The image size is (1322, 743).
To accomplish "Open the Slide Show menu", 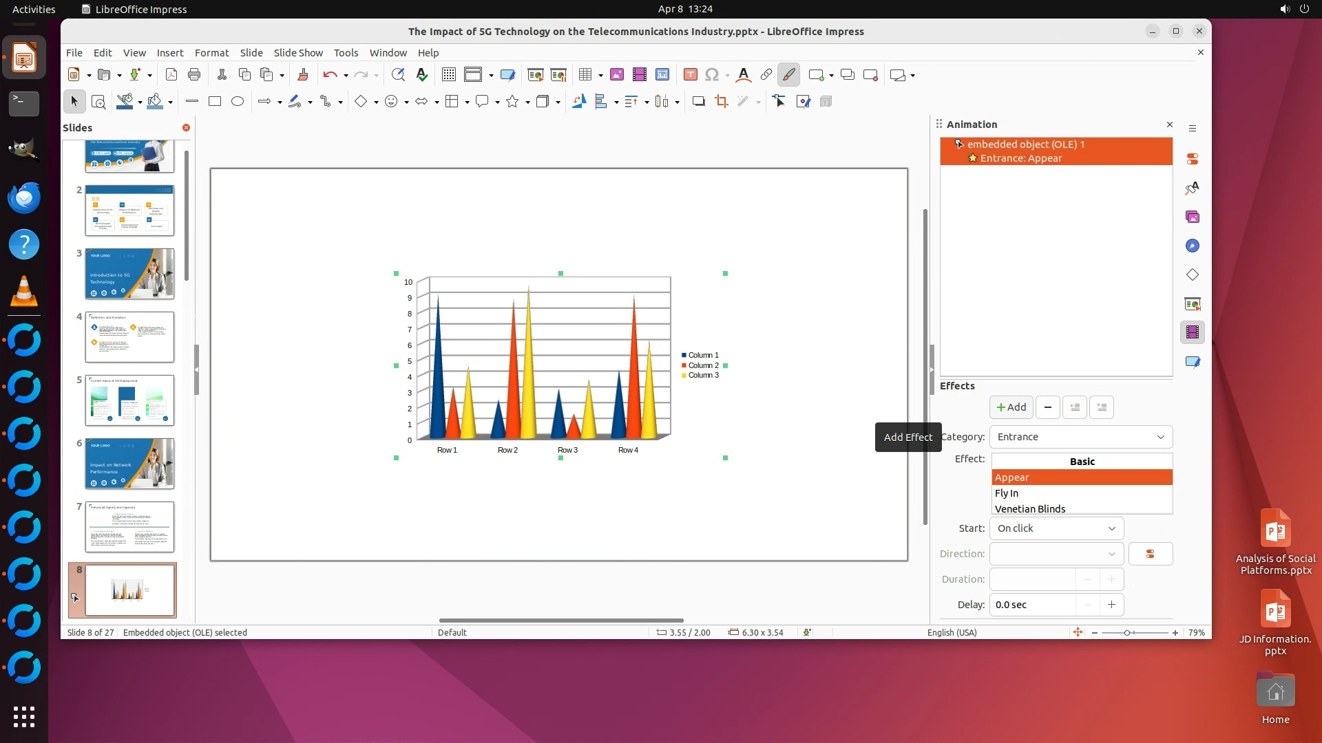I will [x=297, y=53].
